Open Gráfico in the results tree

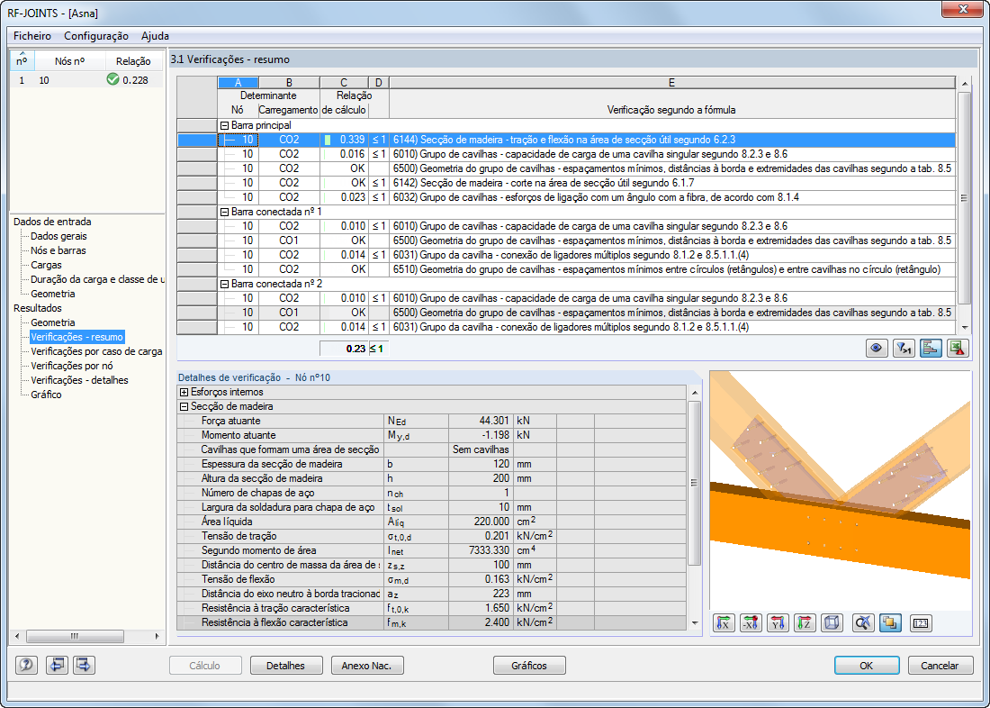46,395
